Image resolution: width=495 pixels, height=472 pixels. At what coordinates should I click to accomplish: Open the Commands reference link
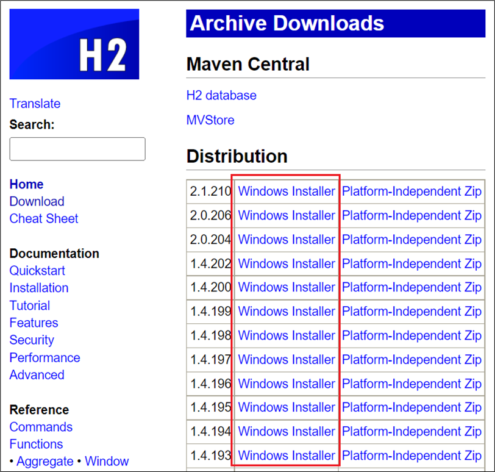[x=41, y=427]
